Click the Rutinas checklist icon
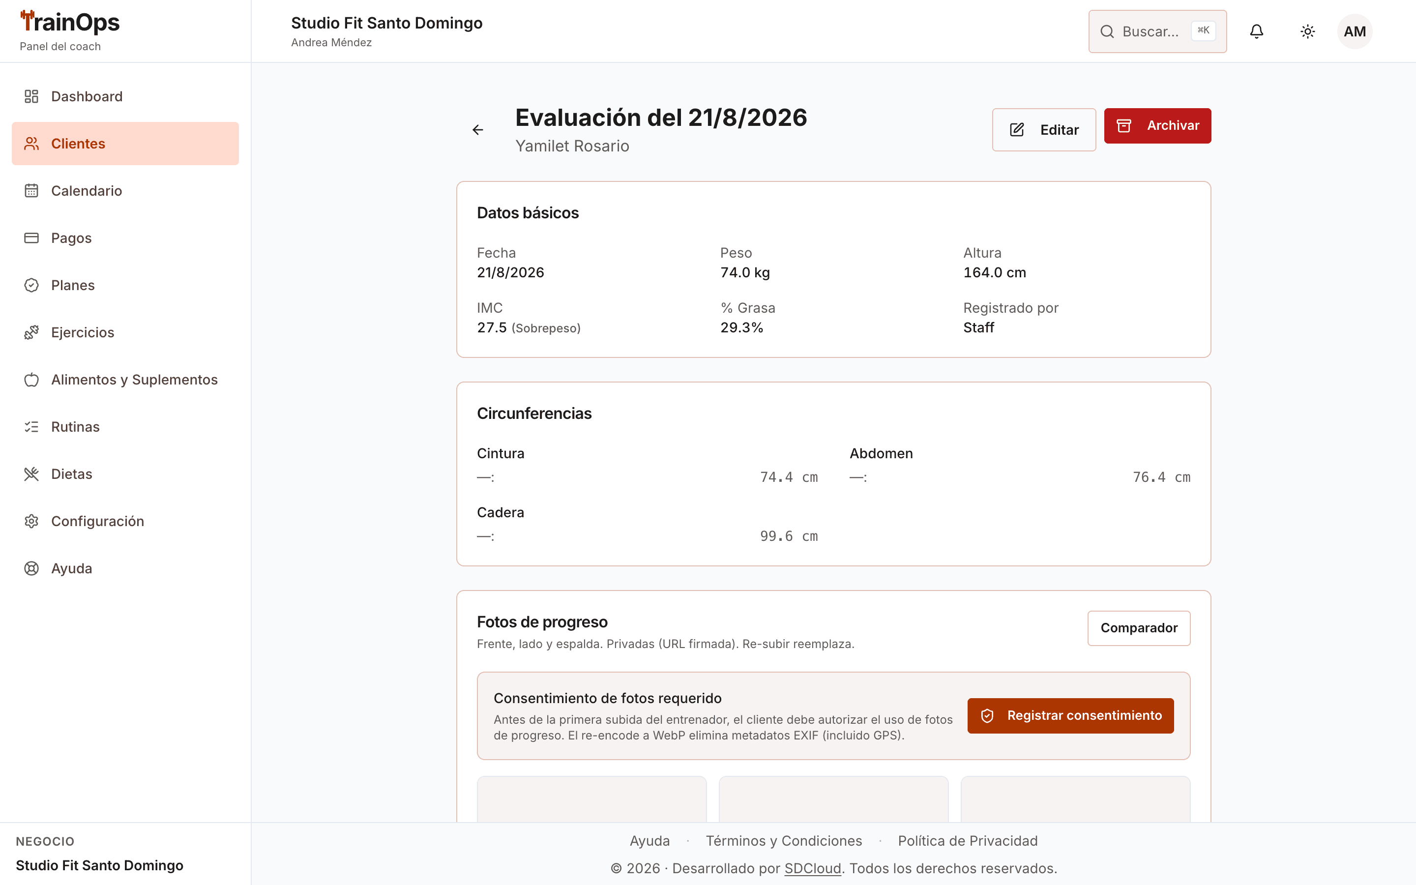 coord(31,427)
